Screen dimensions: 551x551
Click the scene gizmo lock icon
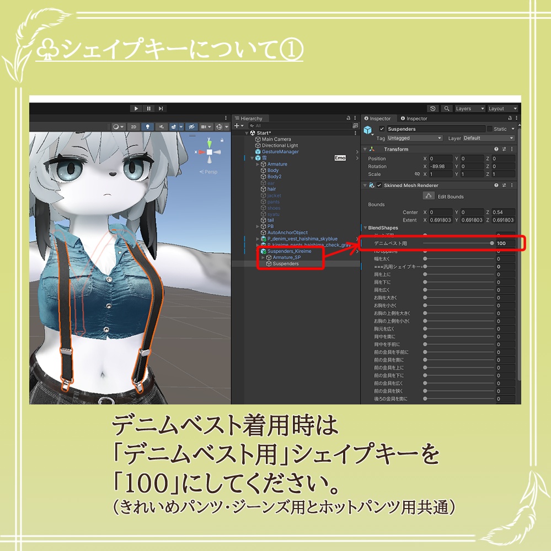pos(222,140)
